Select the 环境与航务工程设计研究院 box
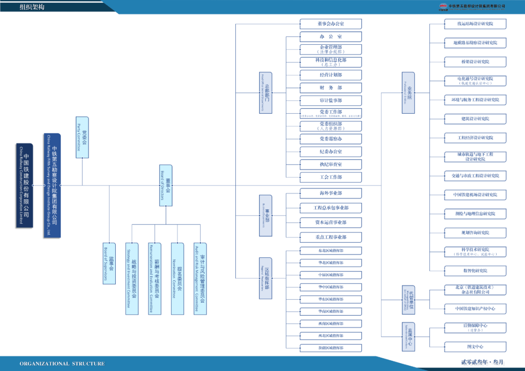 click(475, 100)
